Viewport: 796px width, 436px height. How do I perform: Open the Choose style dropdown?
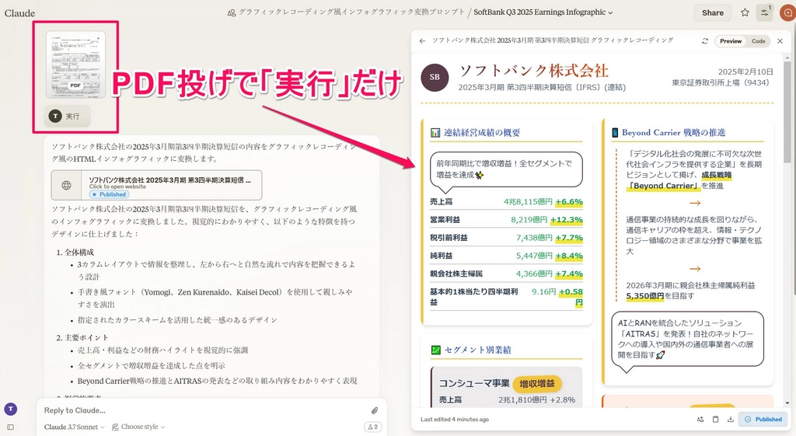click(138, 427)
